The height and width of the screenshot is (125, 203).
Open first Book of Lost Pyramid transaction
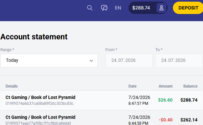pos(101,100)
